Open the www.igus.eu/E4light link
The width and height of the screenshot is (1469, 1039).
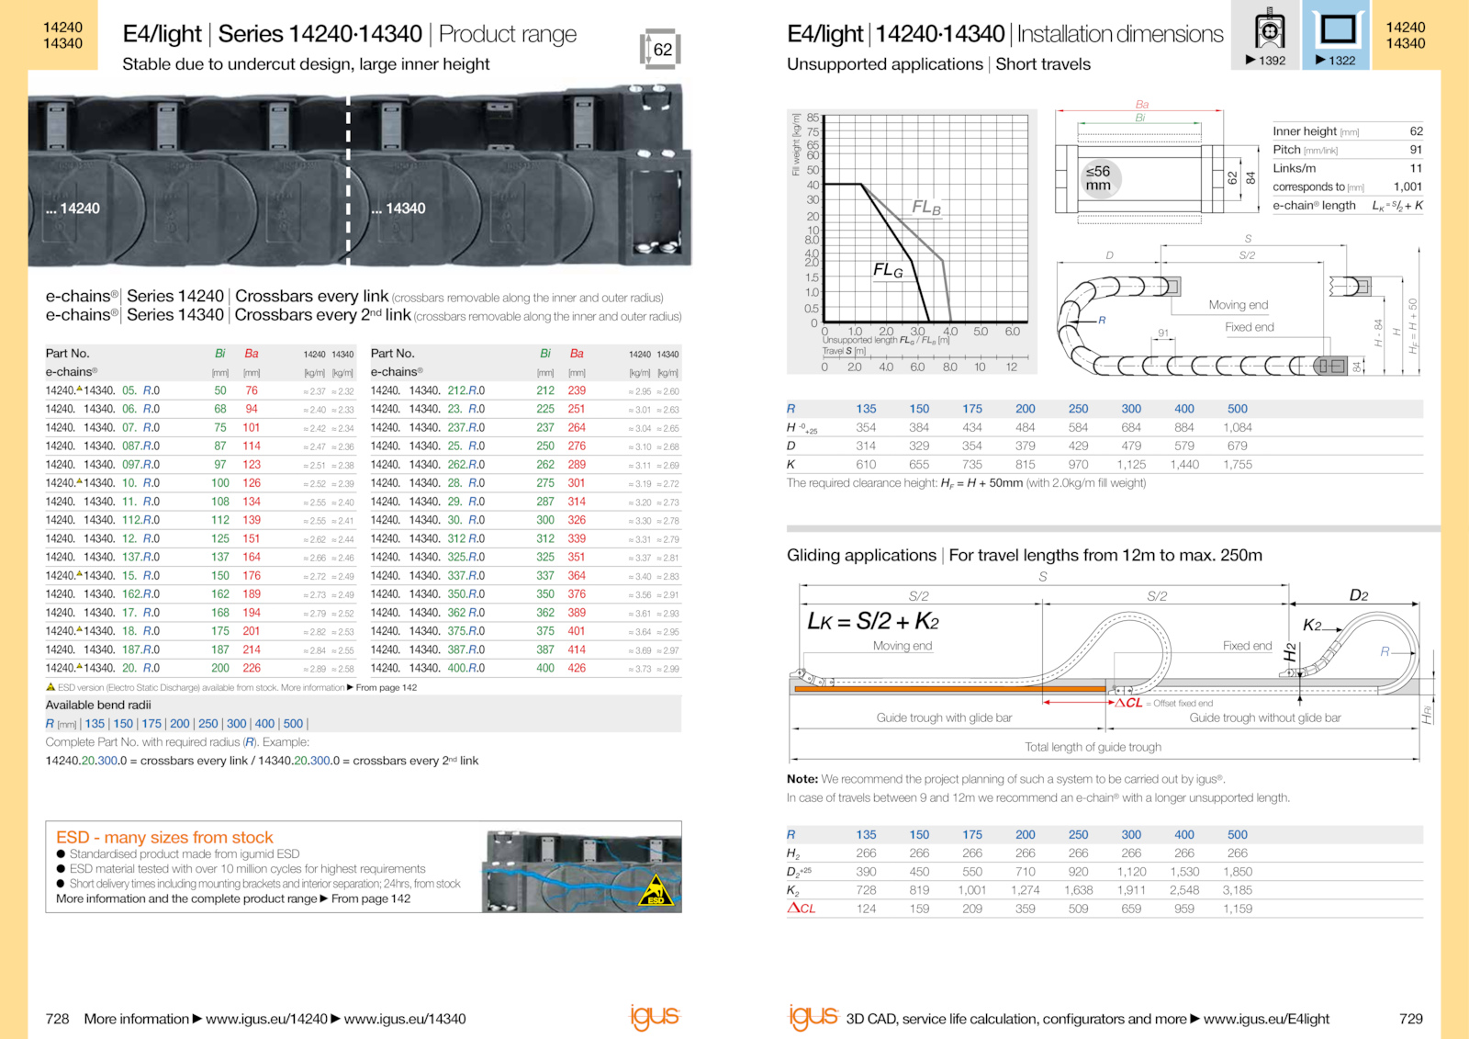tap(1266, 1019)
